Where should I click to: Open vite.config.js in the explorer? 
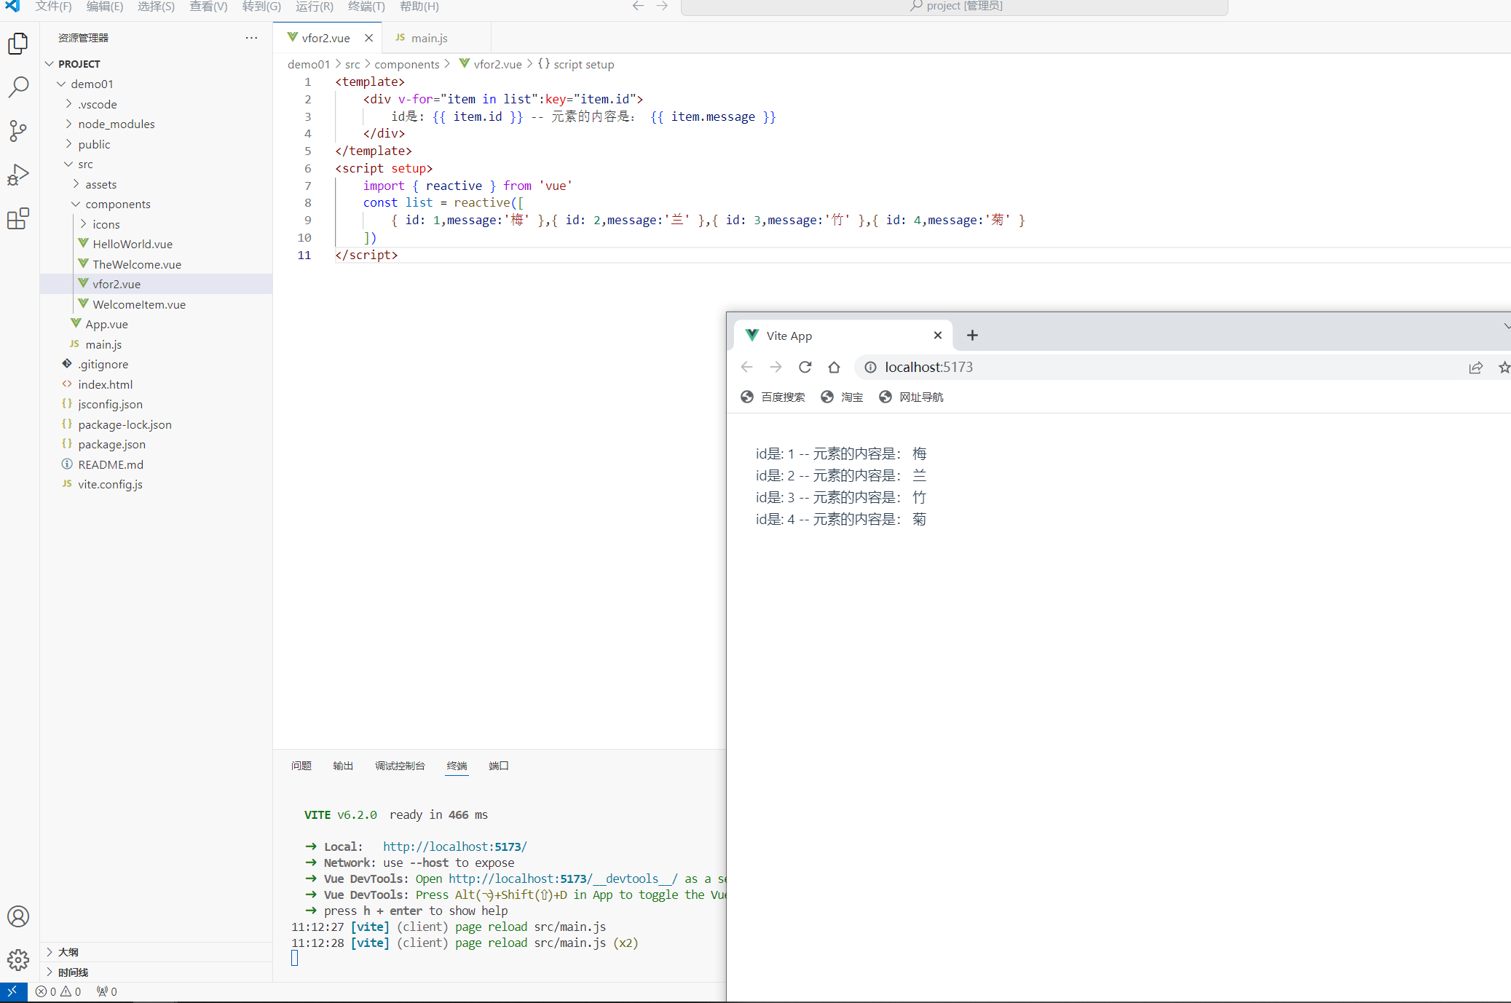pyautogui.click(x=111, y=485)
